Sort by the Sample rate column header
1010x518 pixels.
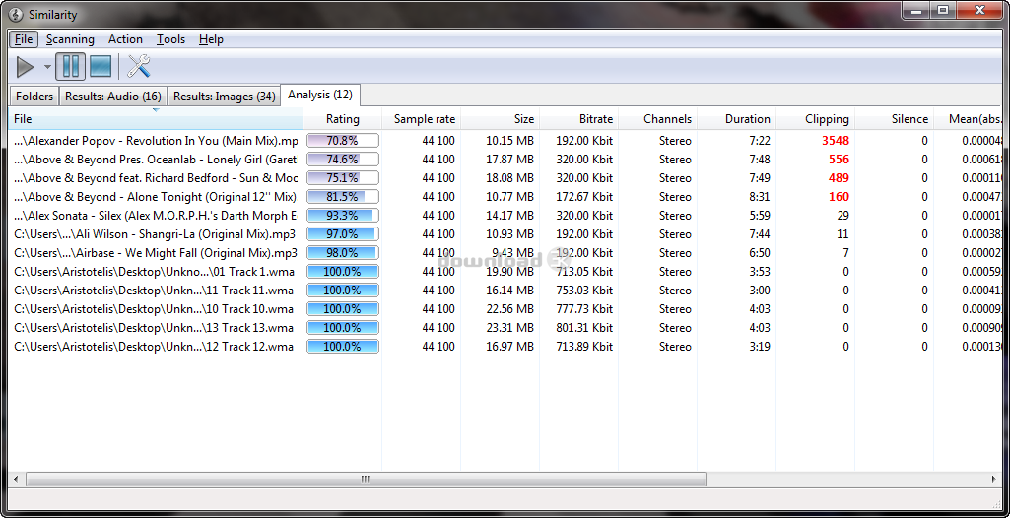click(422, 119)
